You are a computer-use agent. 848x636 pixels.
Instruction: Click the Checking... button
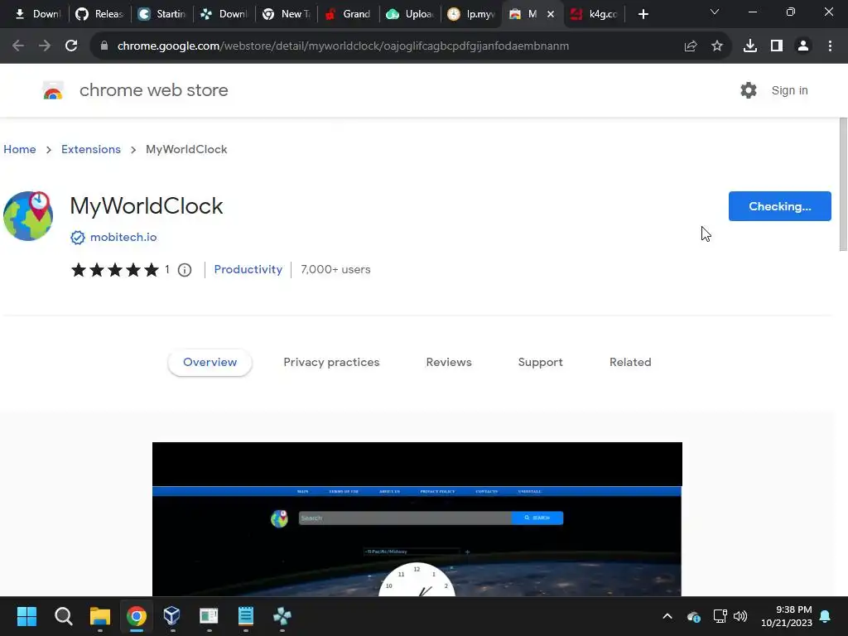click(779, 206)
